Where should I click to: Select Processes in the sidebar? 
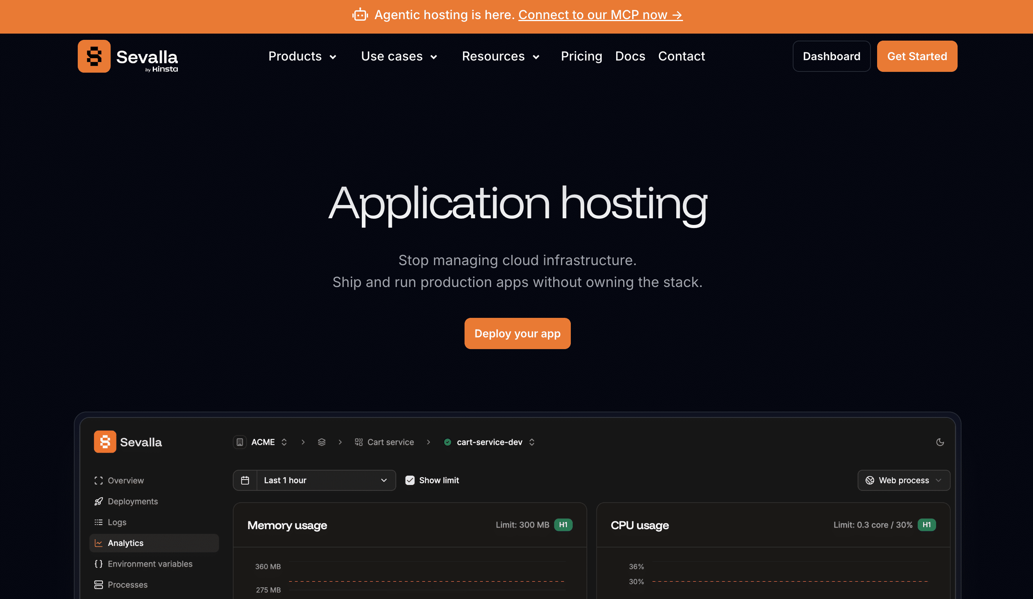[154, 585]
